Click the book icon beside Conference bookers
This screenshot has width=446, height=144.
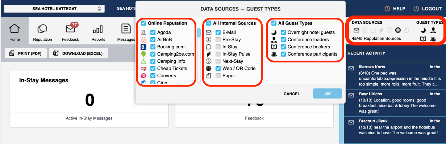tap(274, 47)
